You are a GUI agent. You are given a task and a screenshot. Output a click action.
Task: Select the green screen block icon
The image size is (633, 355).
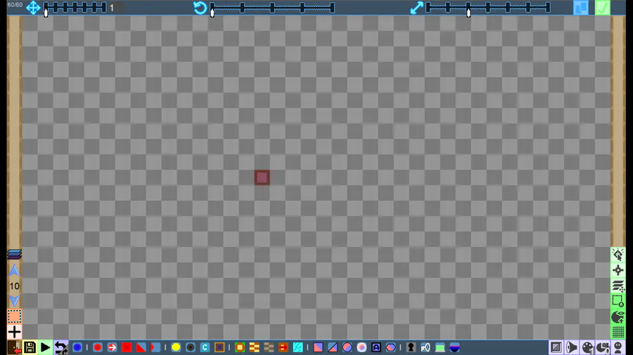tap(440, 347)
